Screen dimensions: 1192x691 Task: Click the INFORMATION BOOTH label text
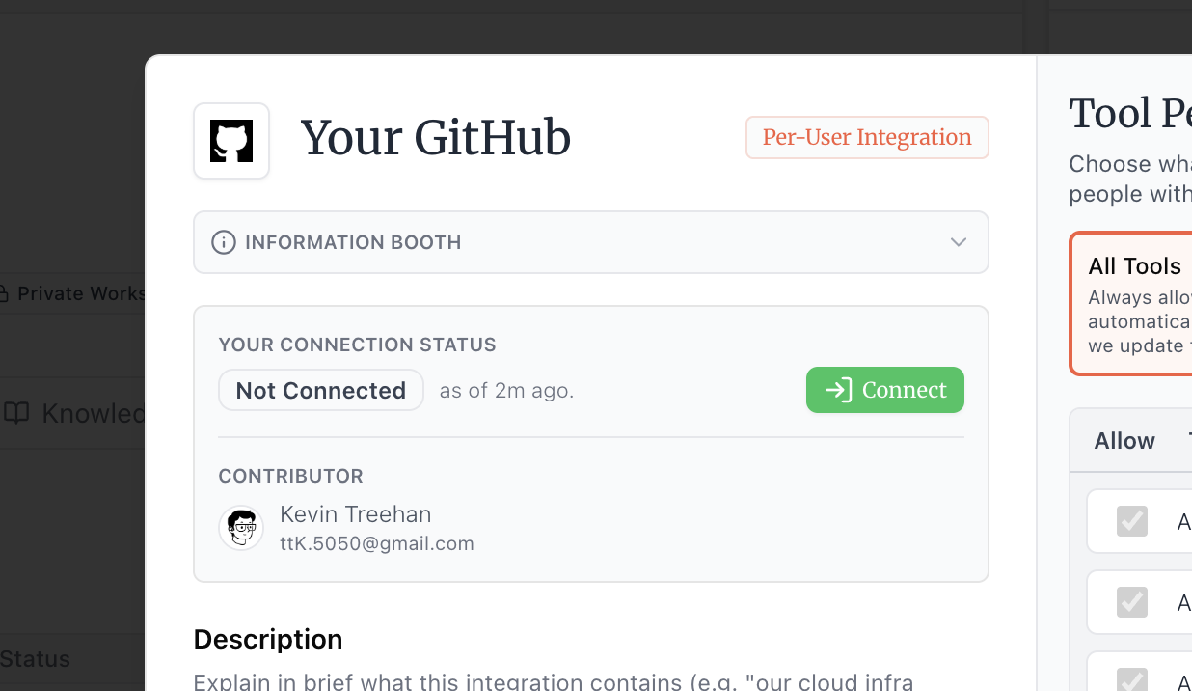[x=353, y=242]
